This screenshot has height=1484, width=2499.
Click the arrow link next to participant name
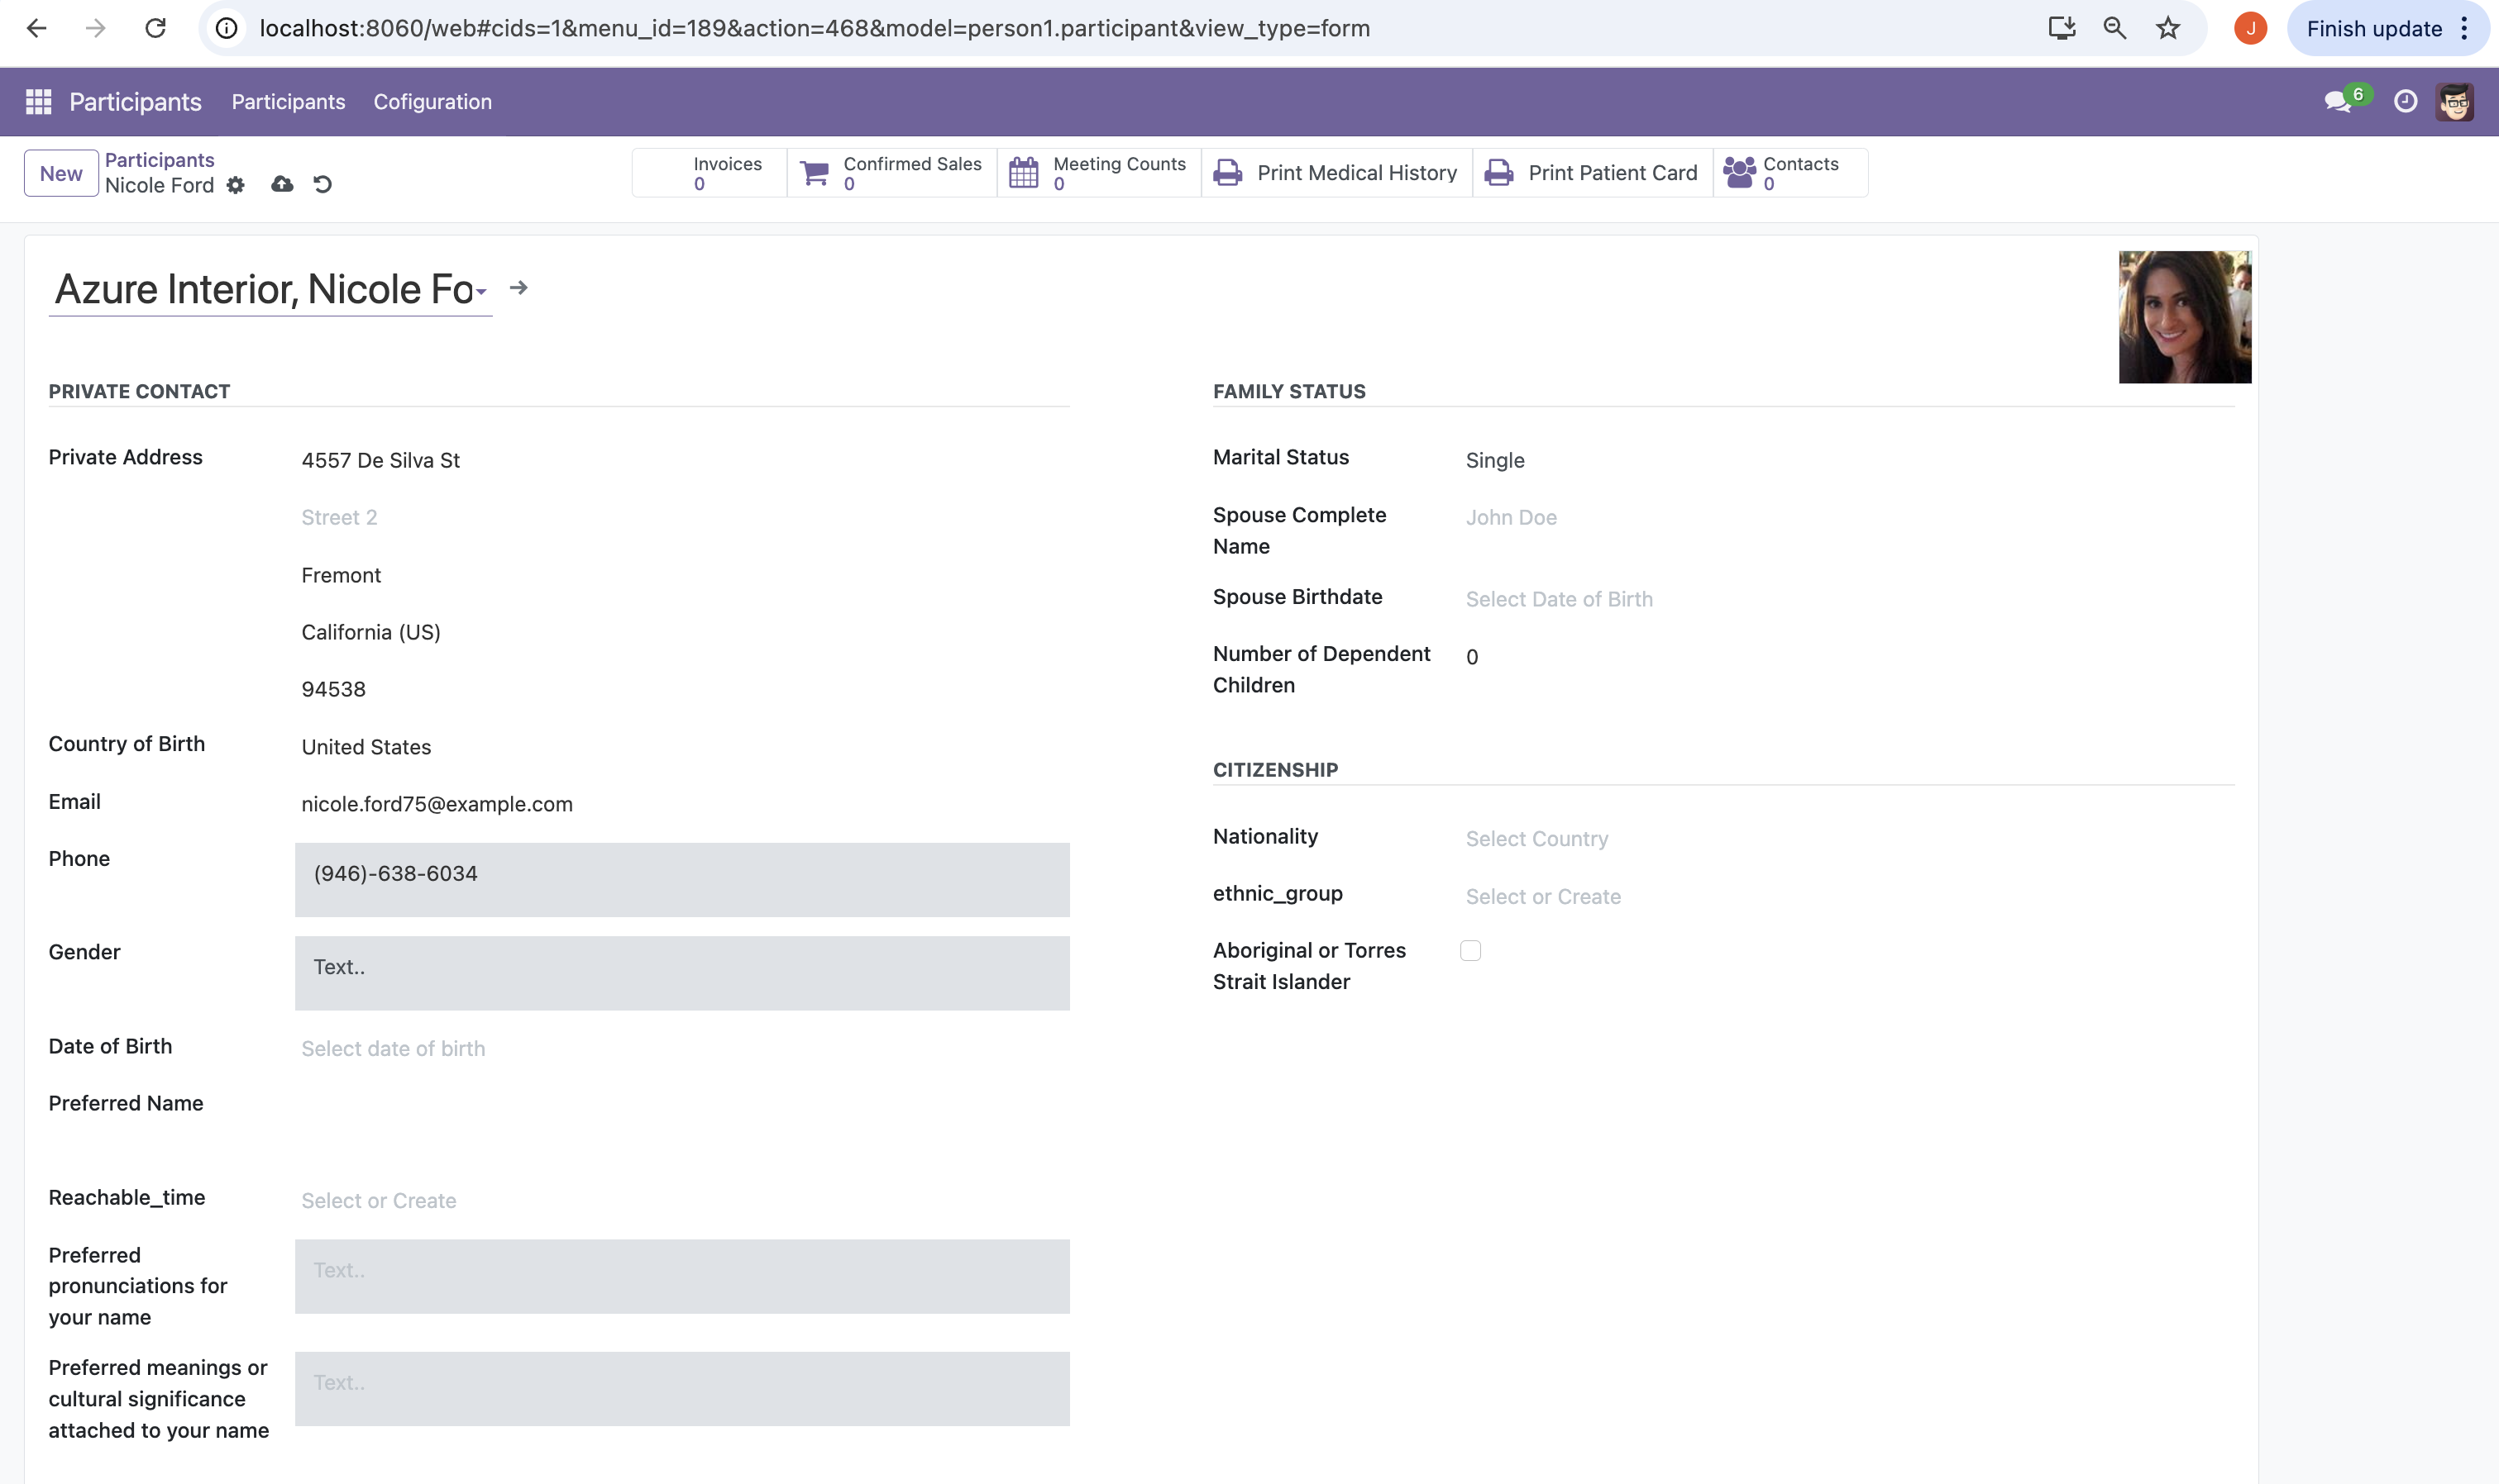[518, 288]
